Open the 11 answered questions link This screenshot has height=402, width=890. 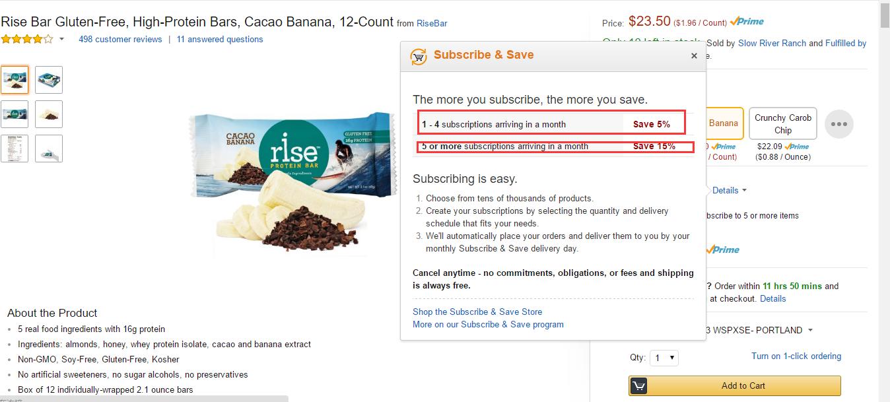[220, 40]
